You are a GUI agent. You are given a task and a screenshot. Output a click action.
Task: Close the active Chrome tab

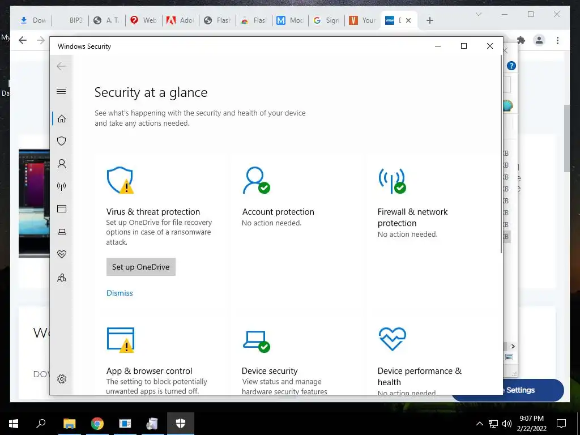pyautogui.click(x=408, y=20)
